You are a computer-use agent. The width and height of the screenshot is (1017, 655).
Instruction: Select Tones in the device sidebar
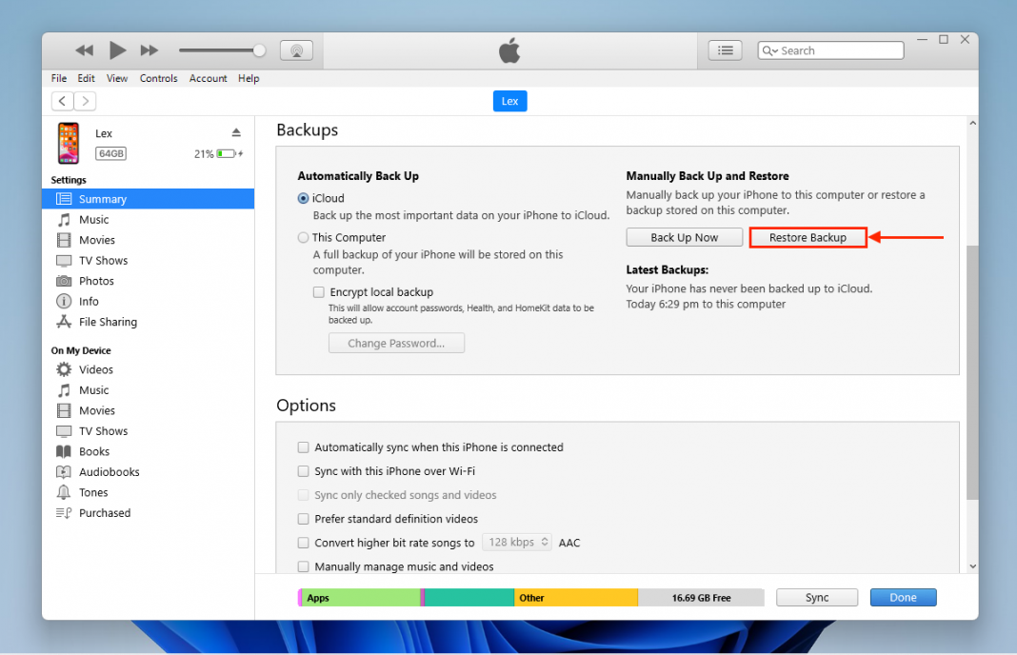pos(90,492)
